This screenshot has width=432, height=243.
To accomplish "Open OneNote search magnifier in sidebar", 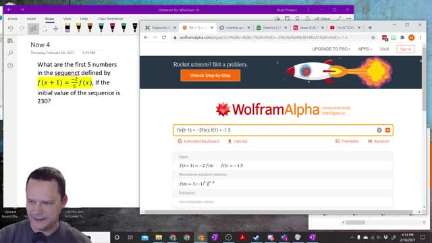I will [11, 53].
